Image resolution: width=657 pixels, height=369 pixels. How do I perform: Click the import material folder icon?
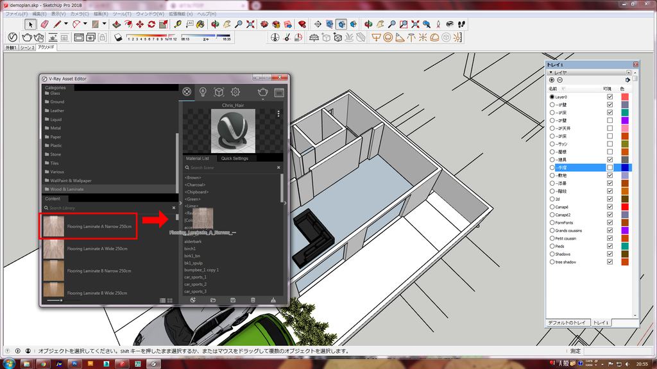point(213,300)
